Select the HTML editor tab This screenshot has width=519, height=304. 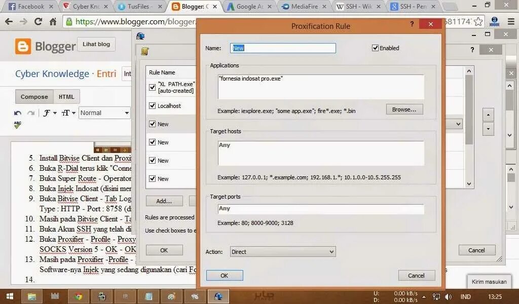[66, 97]
